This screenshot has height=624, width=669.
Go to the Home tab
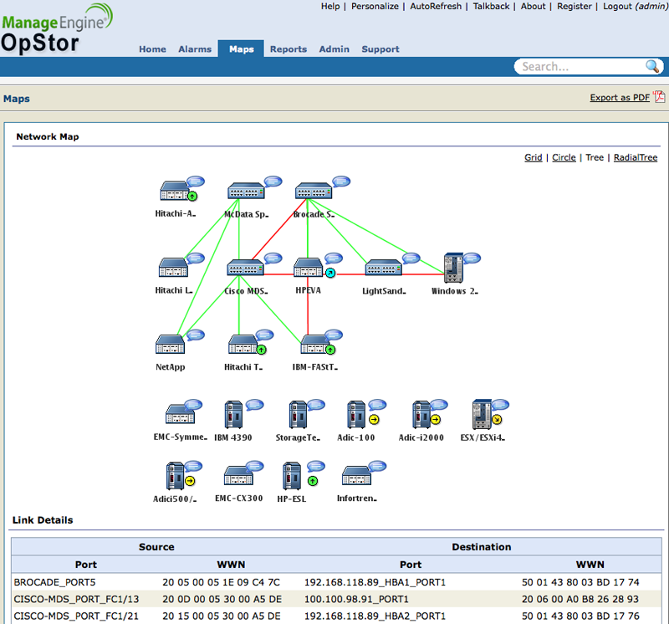click(x=152, y=49)
